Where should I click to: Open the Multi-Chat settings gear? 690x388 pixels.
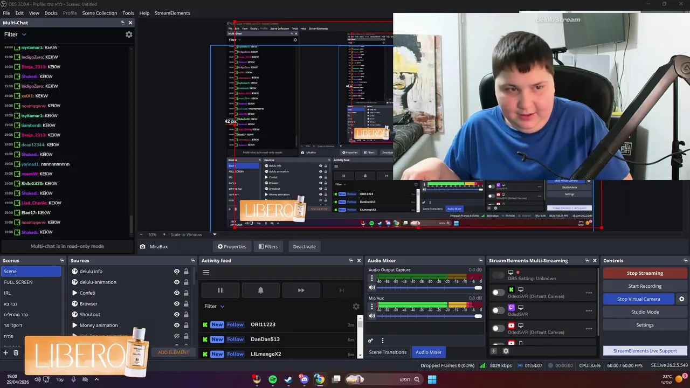coord(129,34)
